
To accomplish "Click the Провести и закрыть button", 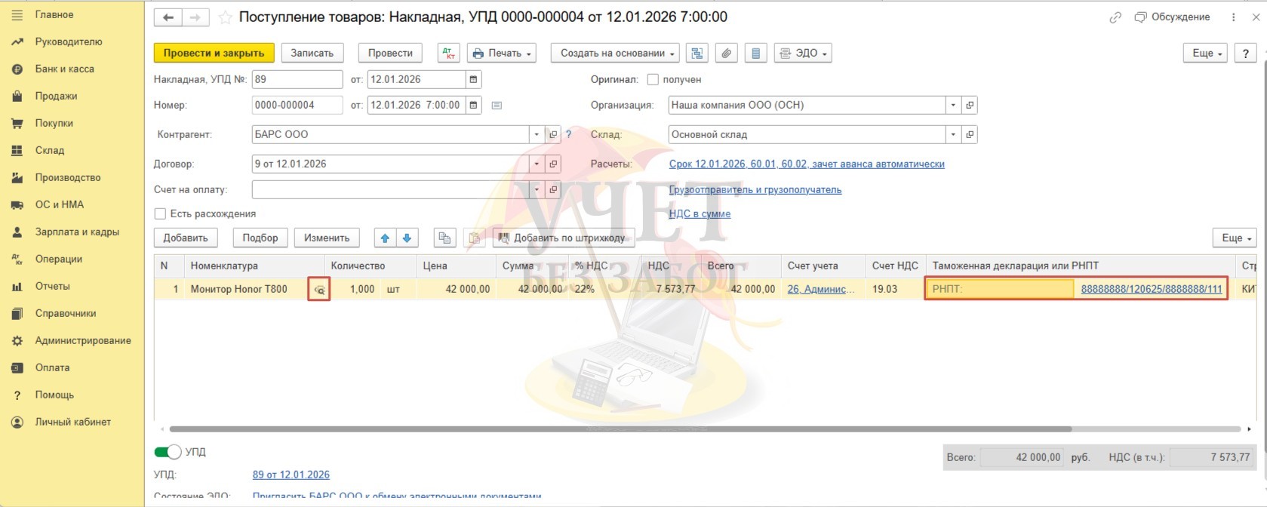I will pyautogui.click(x=214, y=54).
